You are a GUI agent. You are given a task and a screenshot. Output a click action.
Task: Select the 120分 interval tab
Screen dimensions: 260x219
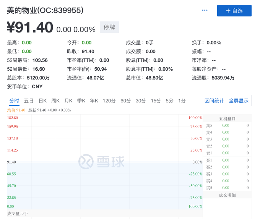[x=109, y=101]
